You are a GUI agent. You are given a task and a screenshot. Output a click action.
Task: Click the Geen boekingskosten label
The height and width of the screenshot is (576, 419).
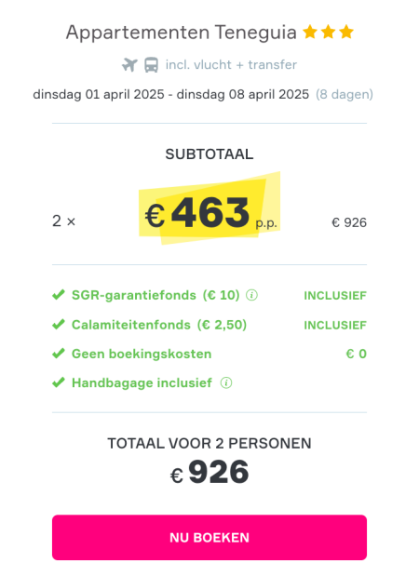pyautogui.click(x=142, y=354)
